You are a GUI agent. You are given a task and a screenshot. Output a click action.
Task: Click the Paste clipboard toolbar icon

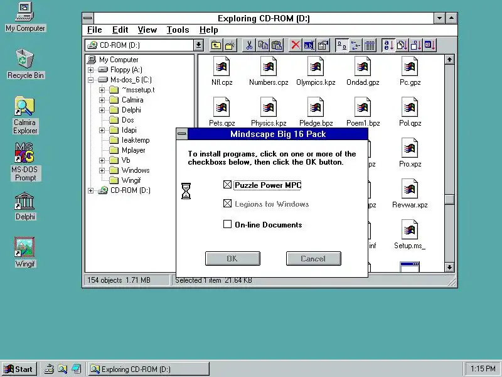point(277,45)
